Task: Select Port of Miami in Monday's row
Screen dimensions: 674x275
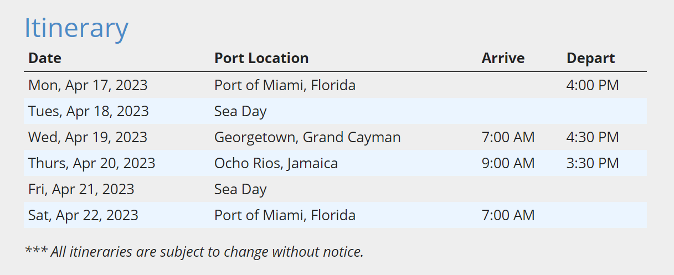Action: pos(285,85)
